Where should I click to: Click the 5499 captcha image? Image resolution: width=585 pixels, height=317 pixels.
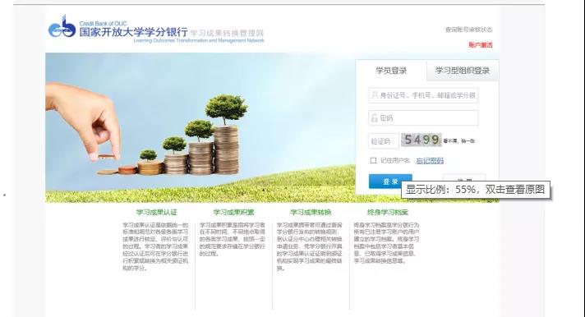click(421, 140)
